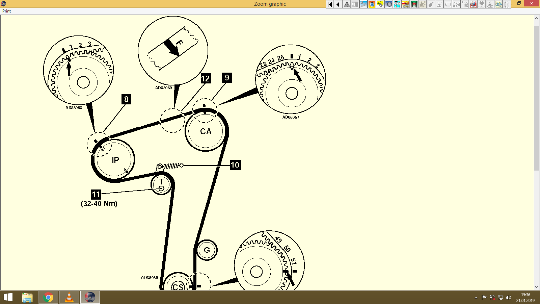Select the green vehicle lift icon
540x304 pixels.
pos(414,4)
